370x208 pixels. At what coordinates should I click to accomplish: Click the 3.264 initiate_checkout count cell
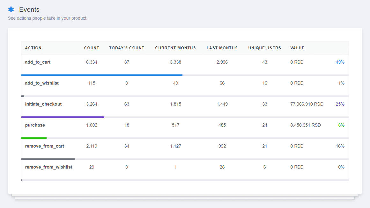tap(92, 104)
